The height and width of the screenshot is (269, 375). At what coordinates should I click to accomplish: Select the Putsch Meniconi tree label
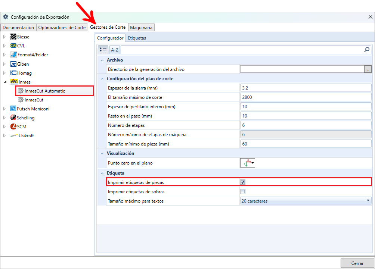click(33, 109)
